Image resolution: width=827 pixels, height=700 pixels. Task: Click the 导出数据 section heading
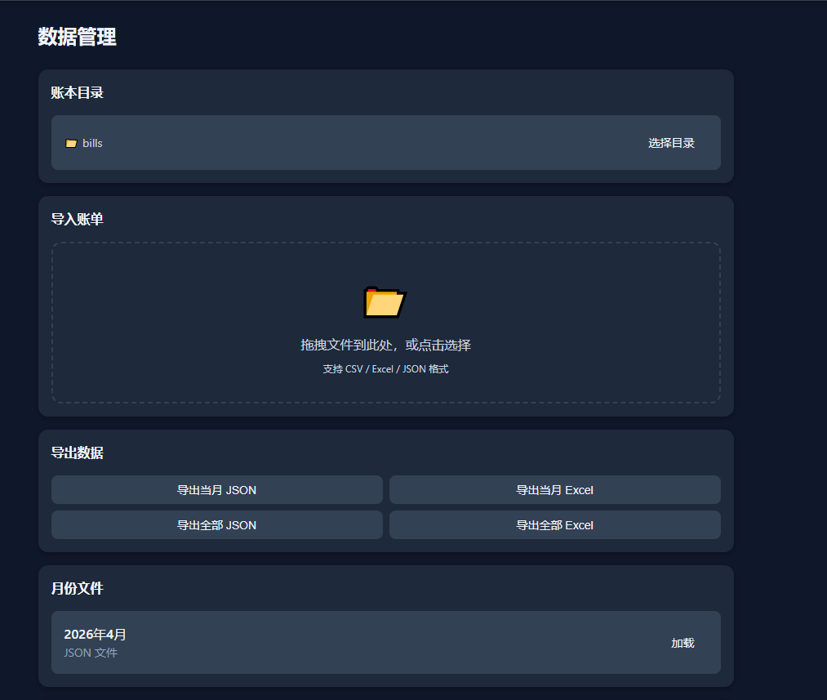click(77, 453)
